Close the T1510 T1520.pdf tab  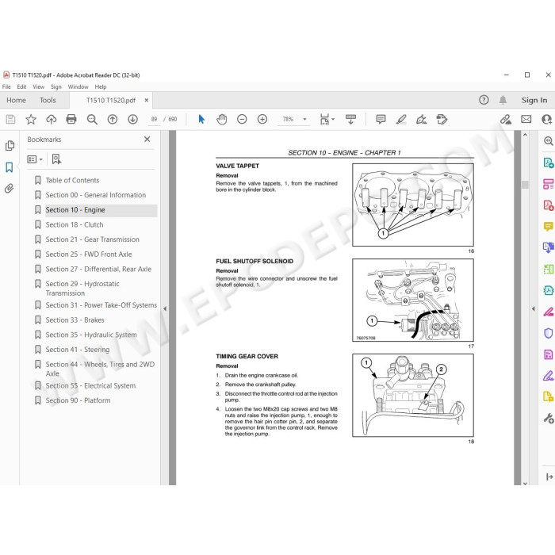coord(147,100)
